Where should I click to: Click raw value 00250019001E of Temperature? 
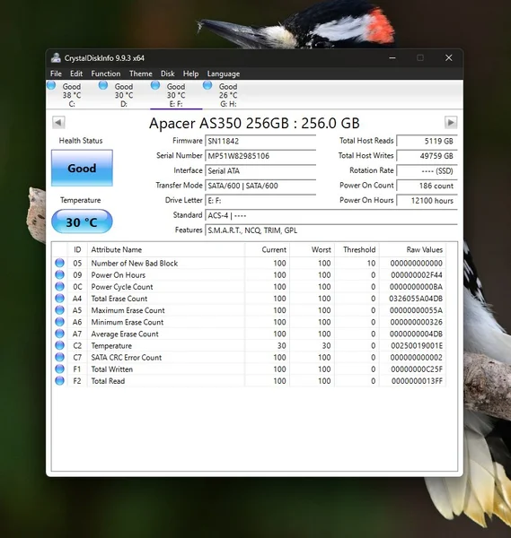tap(417, 345)
